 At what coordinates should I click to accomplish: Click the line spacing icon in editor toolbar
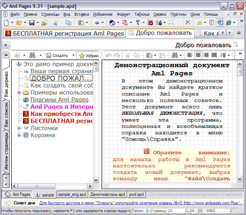click(223, 55)
